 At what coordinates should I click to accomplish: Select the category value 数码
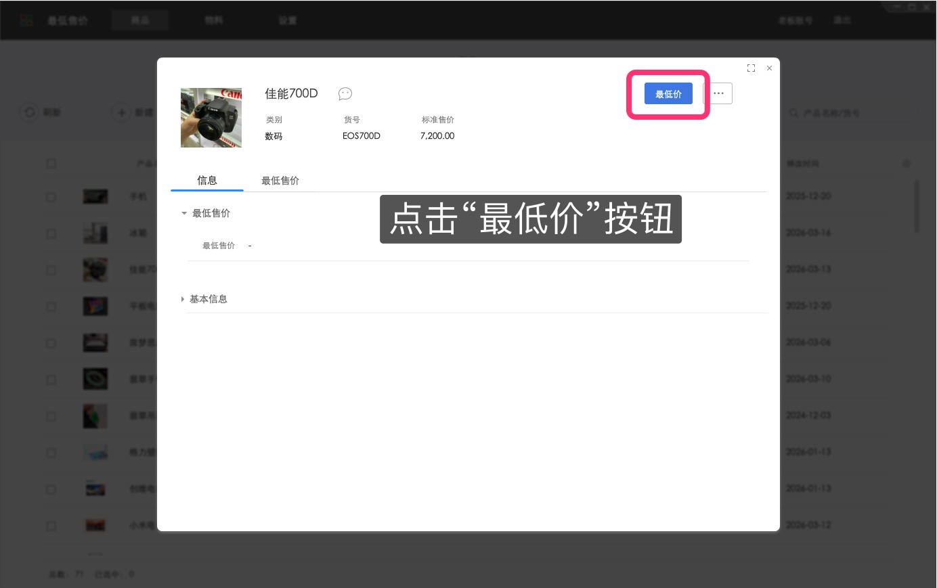[274, 136]
